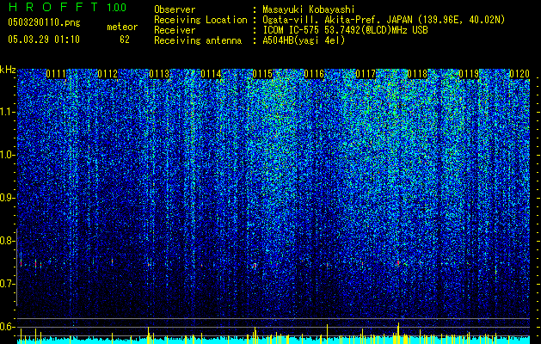The width and height of the screenshot is (541, 344).
Task: Click the Receiving antenna label
Action: pos(198,40)
